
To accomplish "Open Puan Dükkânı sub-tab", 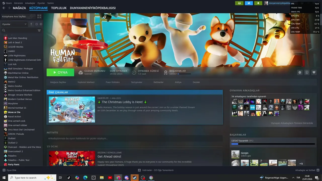I will 113,82.
